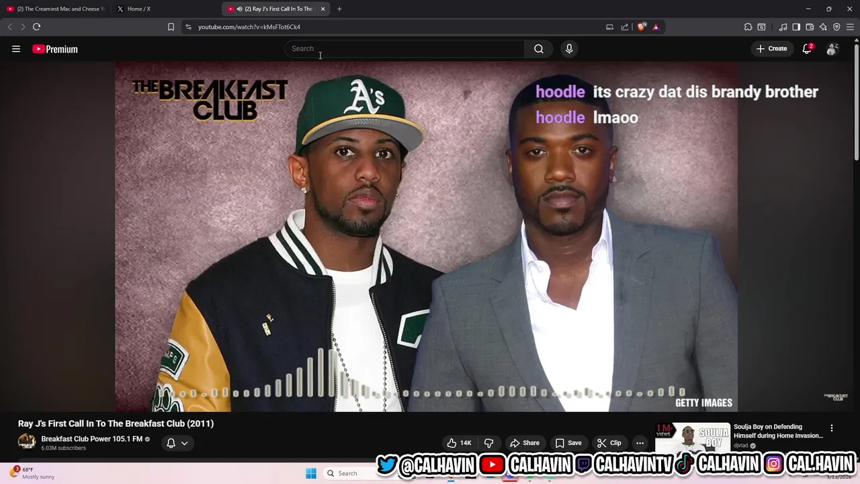
Task: Open browser extensions puzzle icon
Action: coord(748,27)
